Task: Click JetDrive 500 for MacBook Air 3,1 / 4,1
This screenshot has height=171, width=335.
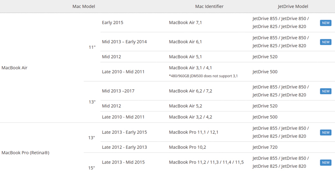Action: [265, 72]
